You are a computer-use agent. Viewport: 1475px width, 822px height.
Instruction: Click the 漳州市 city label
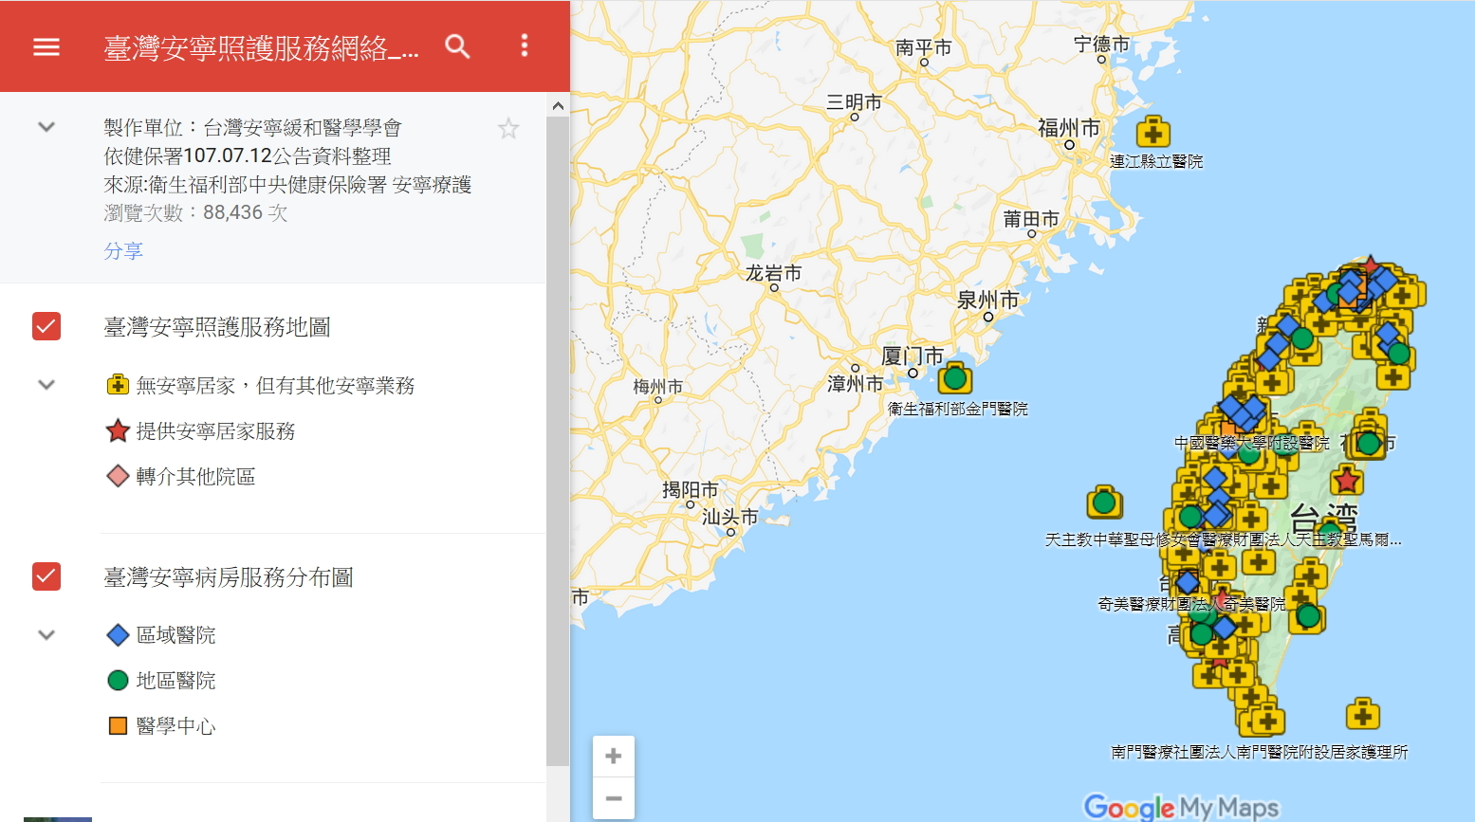point(855,384)
